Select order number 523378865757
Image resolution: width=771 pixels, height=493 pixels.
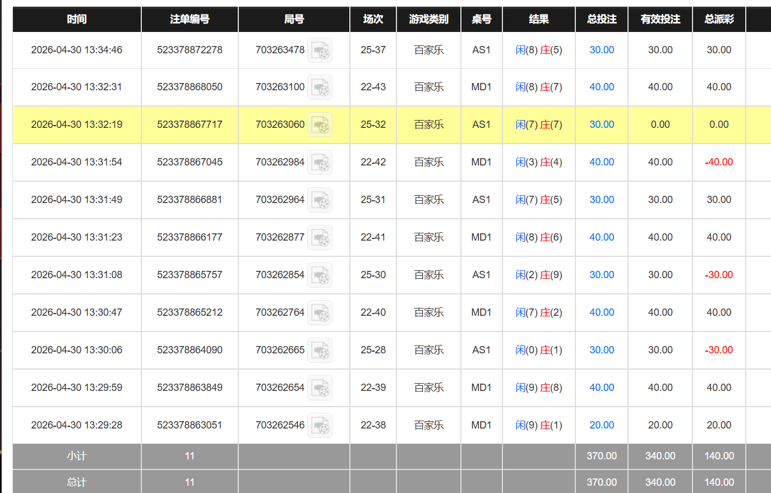click(190, 275)
